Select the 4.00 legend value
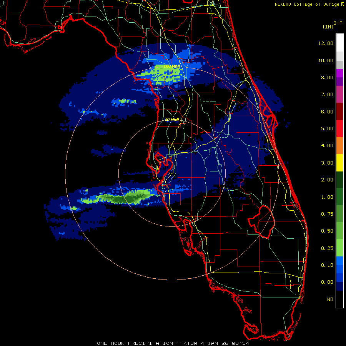346x346 pixels. point(327,146)
